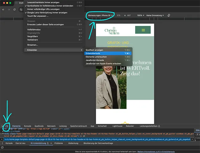Open the Keine Drosselung dropdown
200x153 pixels.
coord(155,15)
